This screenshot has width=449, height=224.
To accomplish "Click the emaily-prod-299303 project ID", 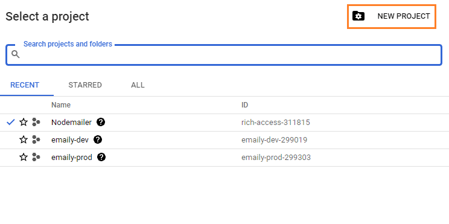I will tap(276, 158).
